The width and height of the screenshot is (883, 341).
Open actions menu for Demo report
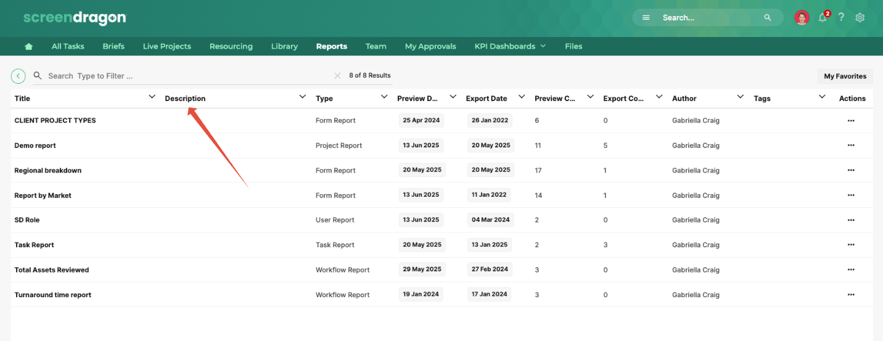851,145
